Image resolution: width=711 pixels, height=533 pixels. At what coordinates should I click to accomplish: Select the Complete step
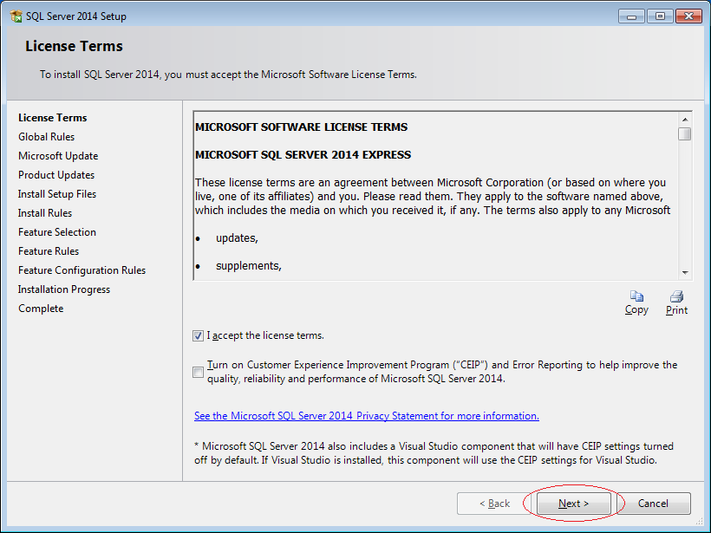[x=41, y=309]
